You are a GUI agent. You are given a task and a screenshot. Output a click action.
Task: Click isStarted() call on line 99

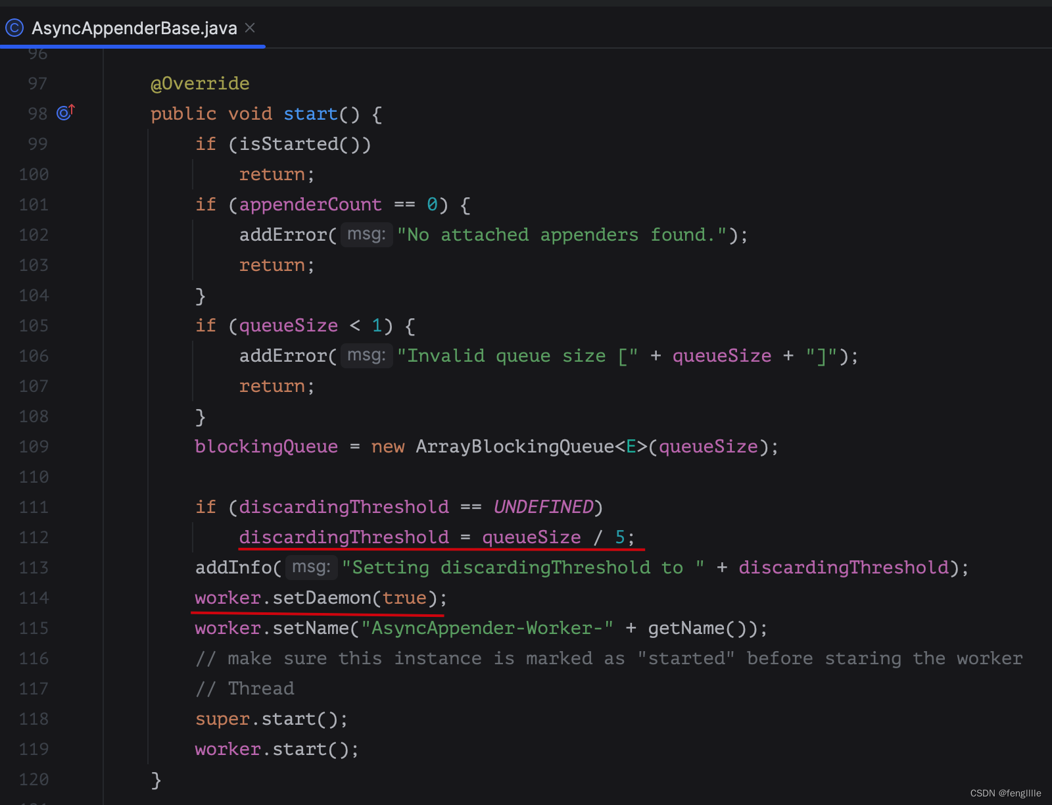point(299,144)
